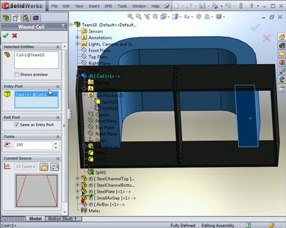This screenshot has height=228, width=286.
Task: Select Face<1>@Coil-1 in Entry Port list
Action: point(37,94)
